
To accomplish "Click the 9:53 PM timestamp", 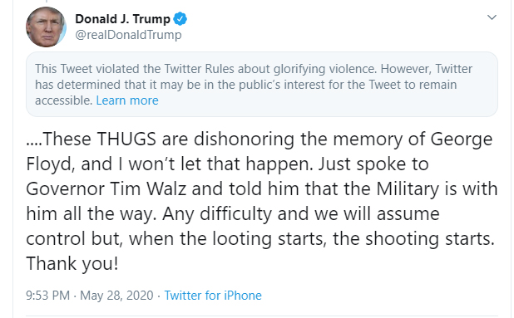I will tap(48, 296).
